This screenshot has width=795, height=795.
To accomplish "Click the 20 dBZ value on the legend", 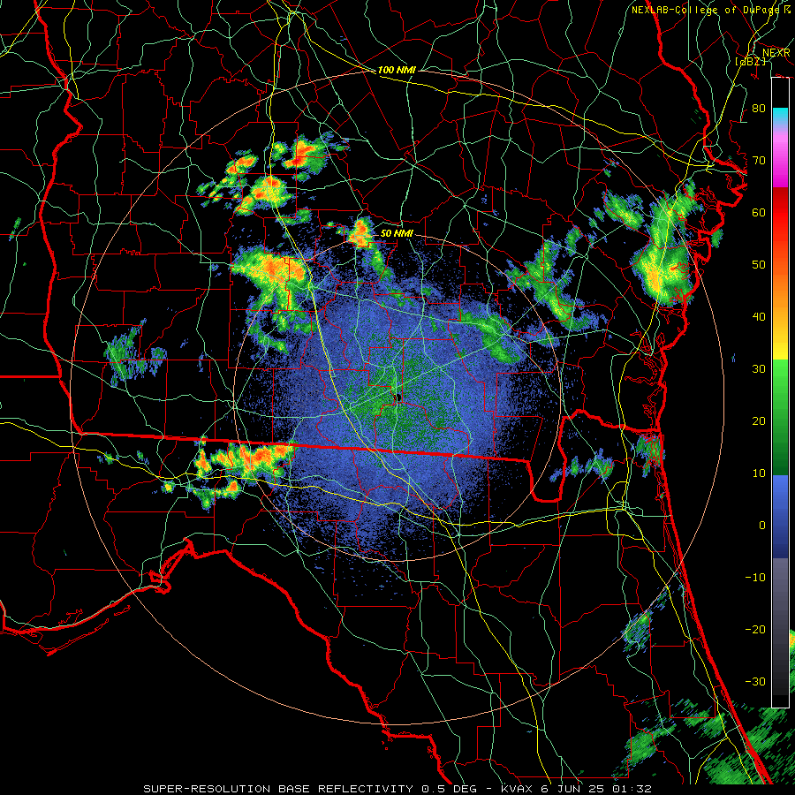I will tap(759, 421).
